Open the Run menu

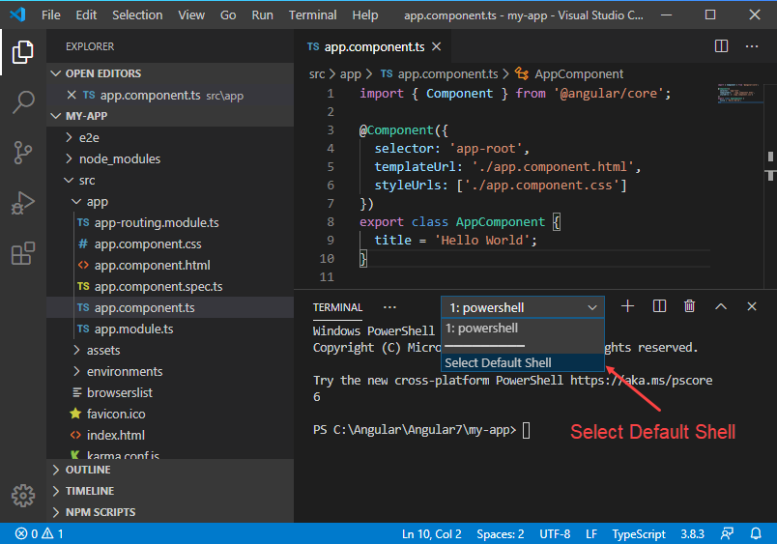click(262, 14)
